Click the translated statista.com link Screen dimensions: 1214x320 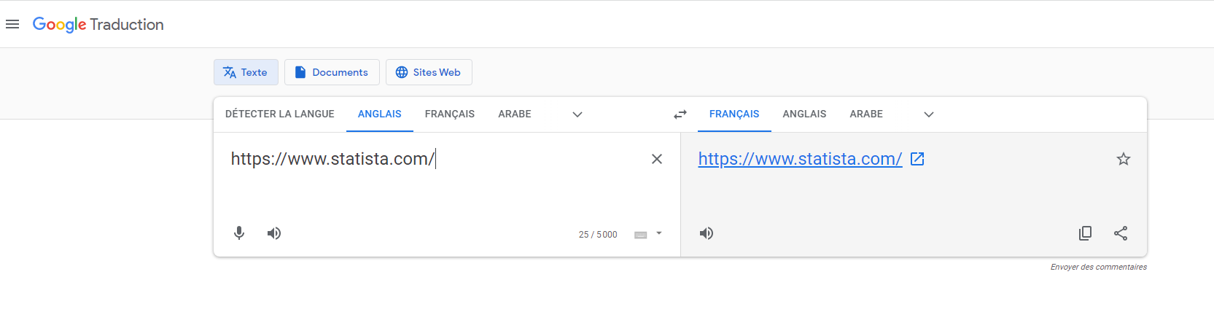pos(800,159)
